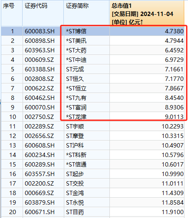Select the ST宇顺 name cell
This screenshot has width=188, height=218.
tap(75, 126)
